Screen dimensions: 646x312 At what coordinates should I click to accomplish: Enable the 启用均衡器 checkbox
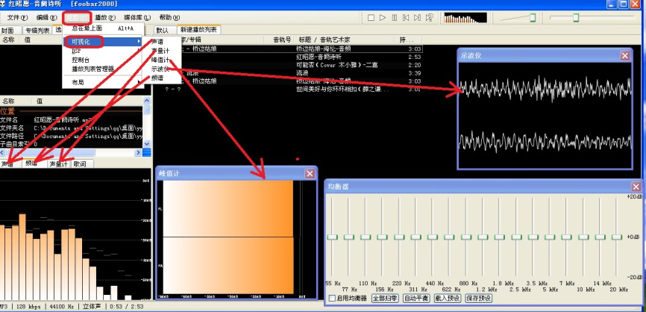click(x=330, y=298)
